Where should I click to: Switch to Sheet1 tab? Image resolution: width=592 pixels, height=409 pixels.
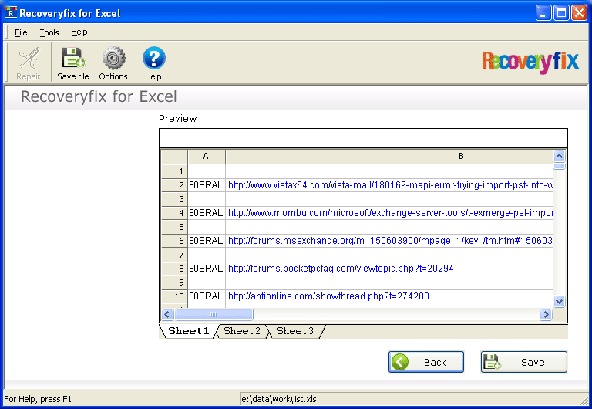click(188, 331)
